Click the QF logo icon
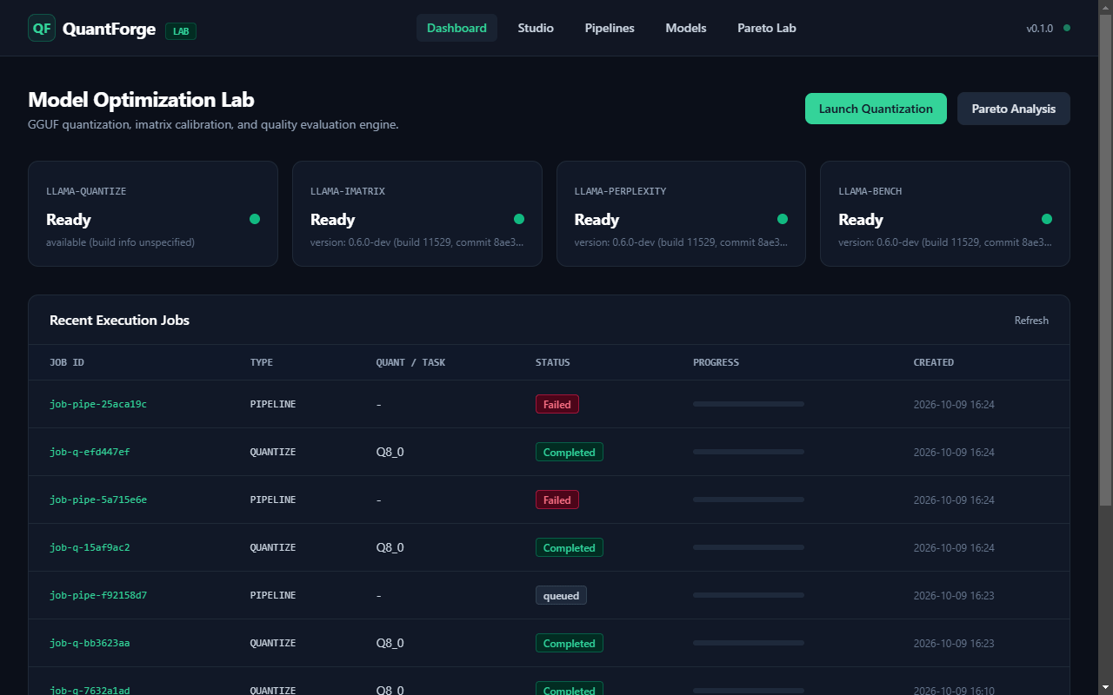This screenshot has height=695, width=1113. (x=42, y=28)
